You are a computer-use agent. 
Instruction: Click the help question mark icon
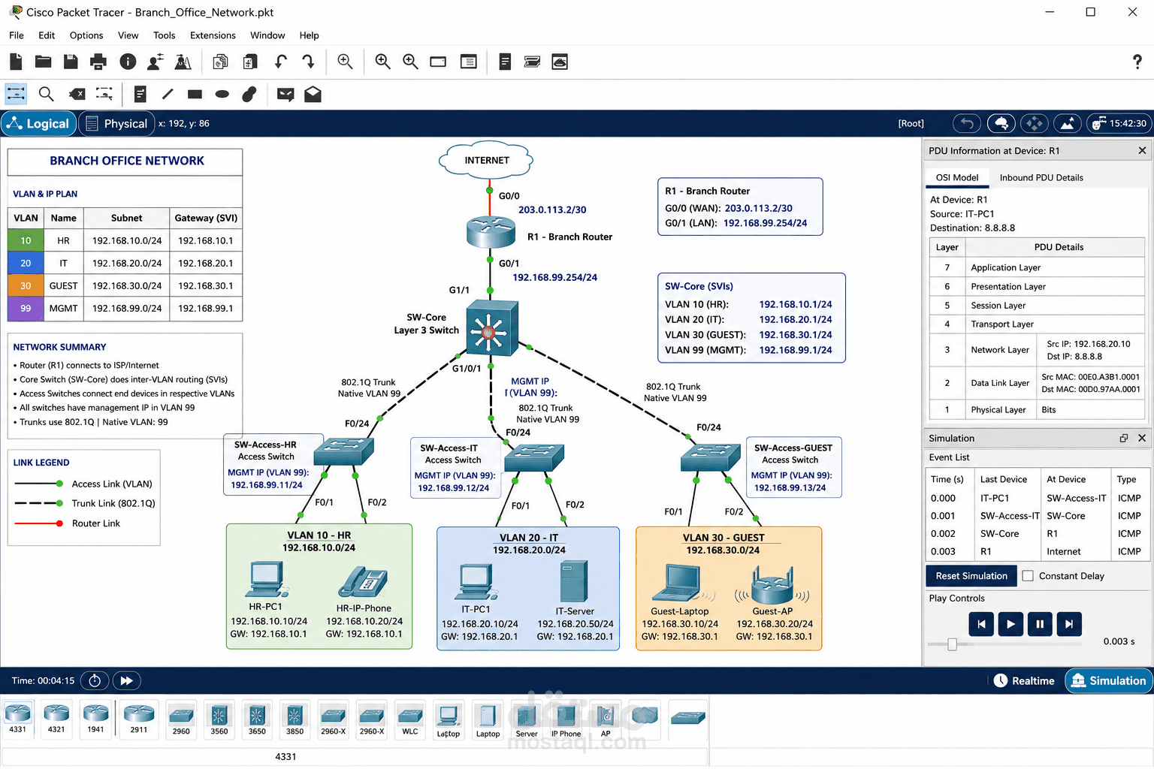click(1137, 62)
